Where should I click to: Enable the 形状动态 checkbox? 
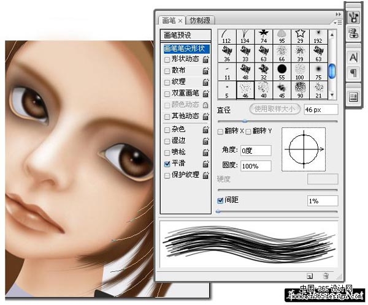coord(167,60)
